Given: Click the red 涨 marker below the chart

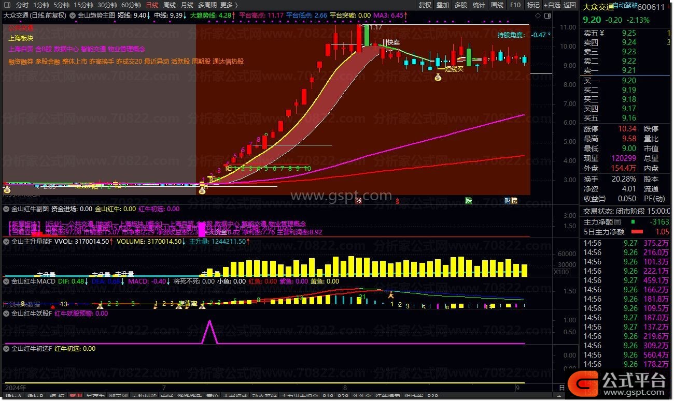Looking at the screenshot, I should 358,201.
